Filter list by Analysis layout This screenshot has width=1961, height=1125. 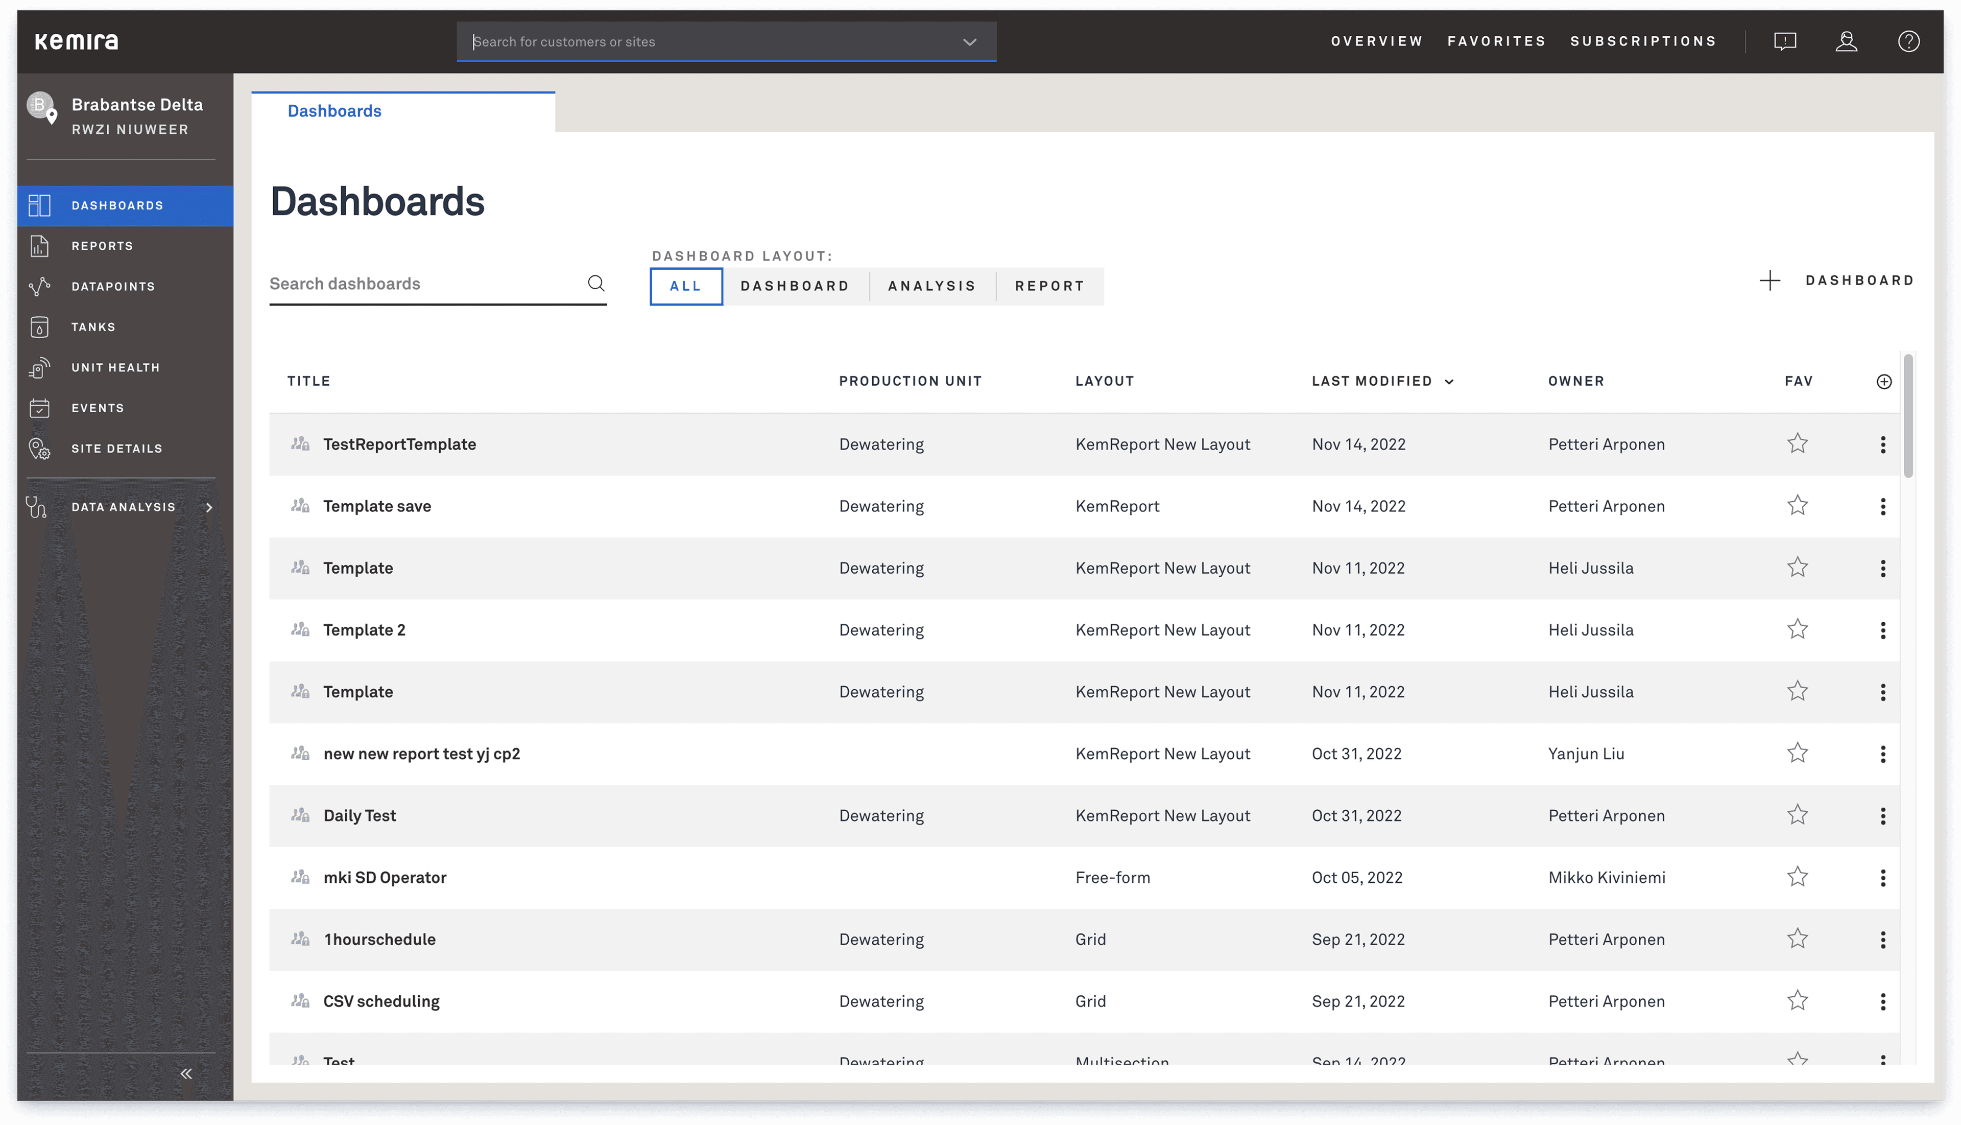click(x=931, y=286)
